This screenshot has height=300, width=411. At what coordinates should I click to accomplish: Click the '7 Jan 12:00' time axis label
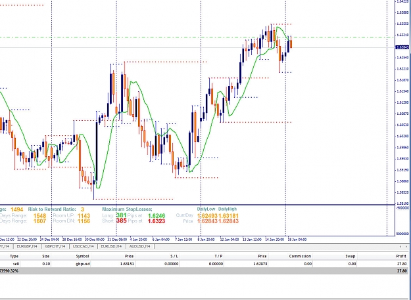[x=183, y=240]
